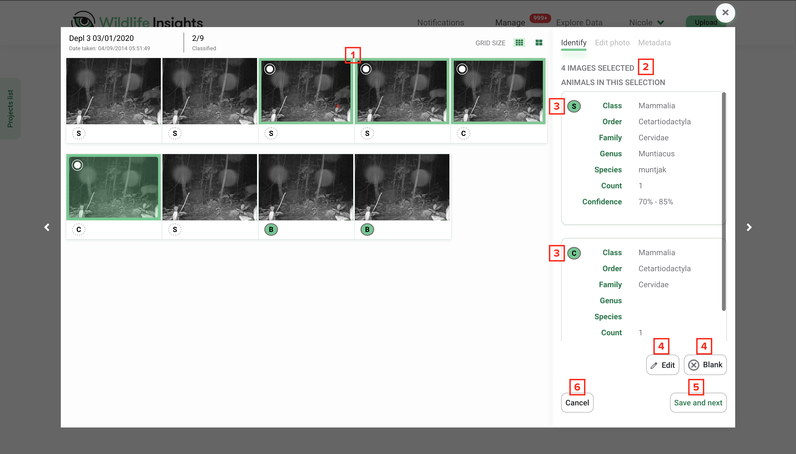Open the Nicole user dropdown

(x=646, y=22)
